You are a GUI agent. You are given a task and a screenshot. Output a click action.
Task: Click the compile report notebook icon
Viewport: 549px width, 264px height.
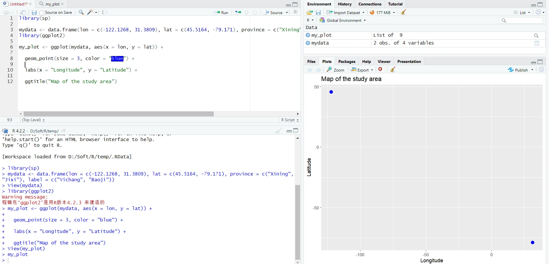105,12
